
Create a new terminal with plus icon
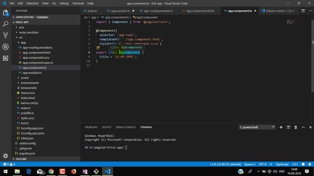(281, 127)
